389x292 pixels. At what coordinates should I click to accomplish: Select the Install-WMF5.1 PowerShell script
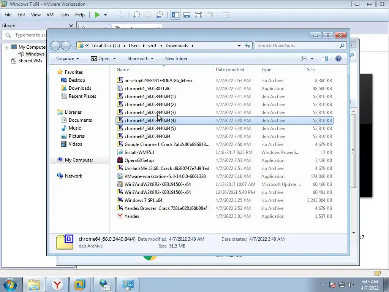[x=224, y=152]
